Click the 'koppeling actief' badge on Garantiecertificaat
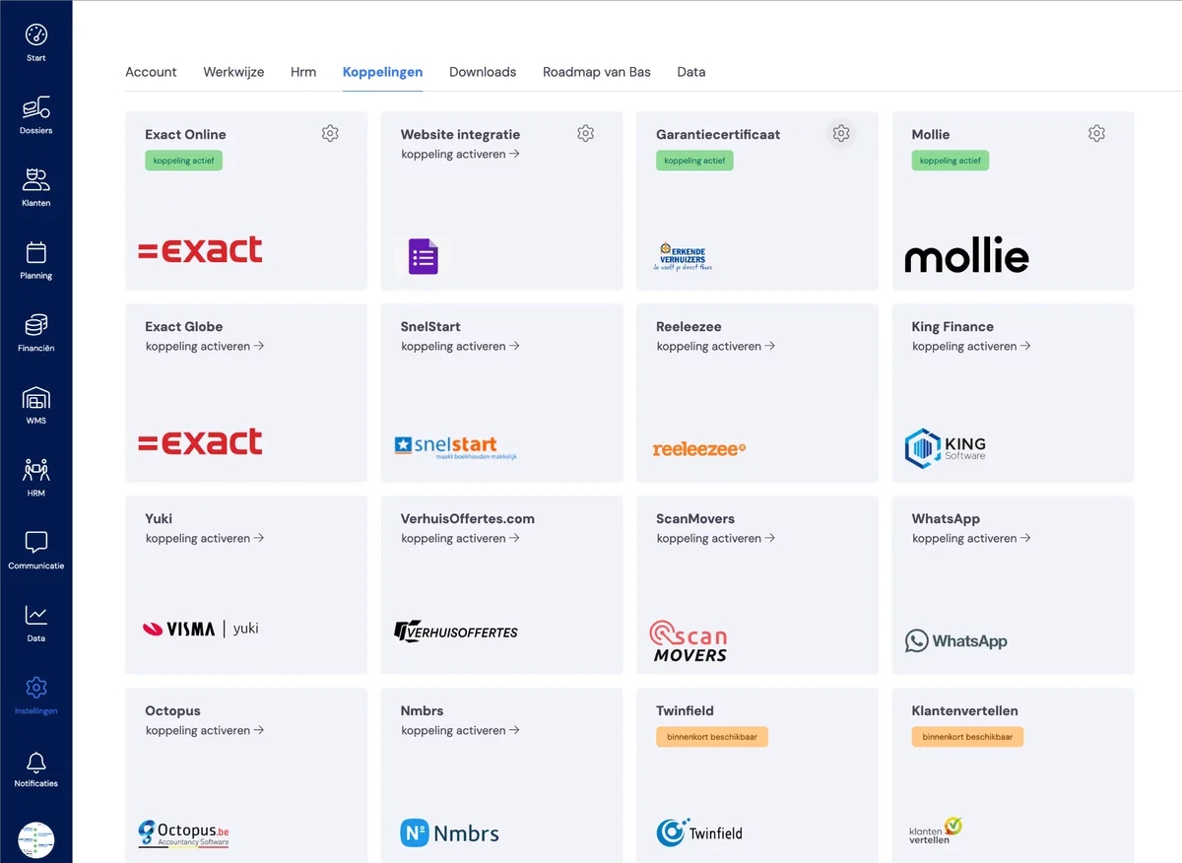1182x863 pixels. tap(695, 161)
